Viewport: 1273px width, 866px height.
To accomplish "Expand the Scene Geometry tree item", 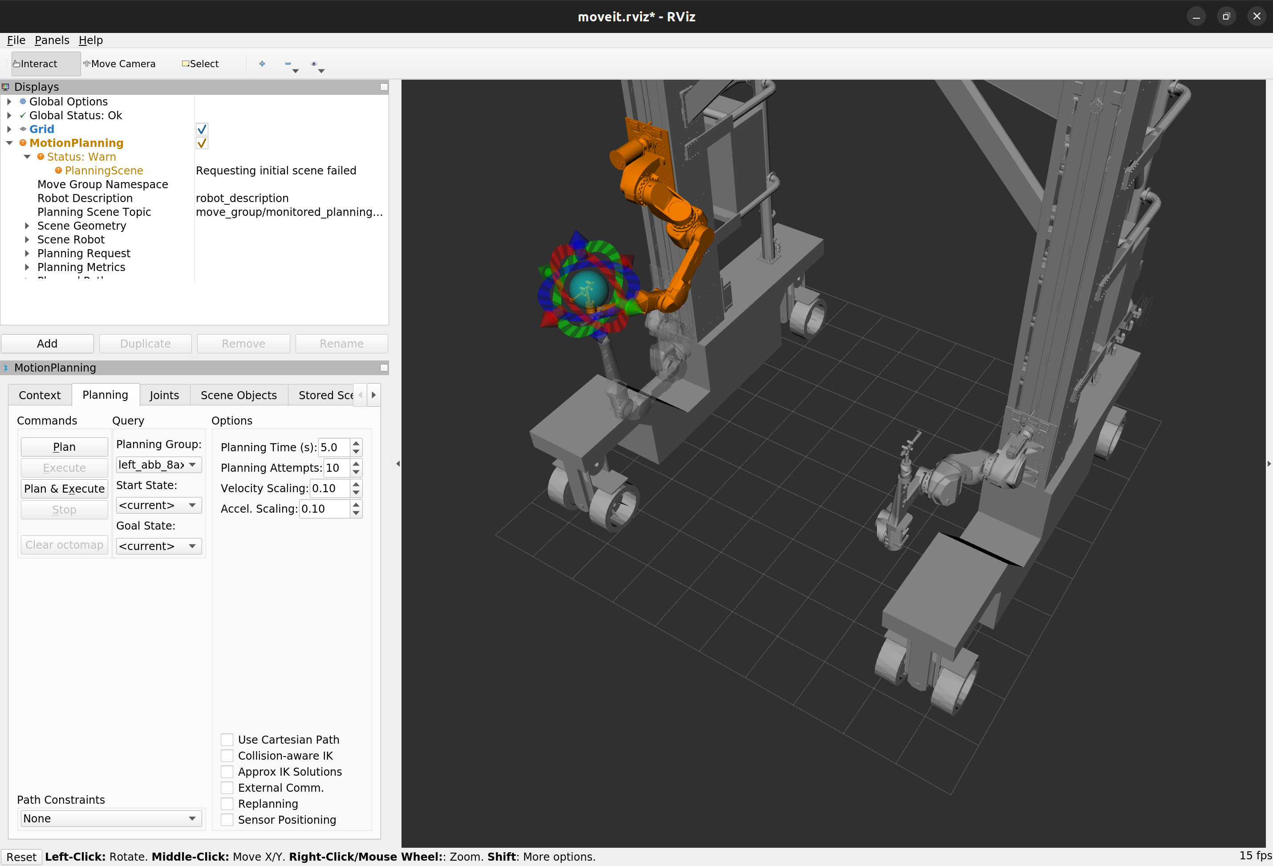I will click(x=27, y=226).
